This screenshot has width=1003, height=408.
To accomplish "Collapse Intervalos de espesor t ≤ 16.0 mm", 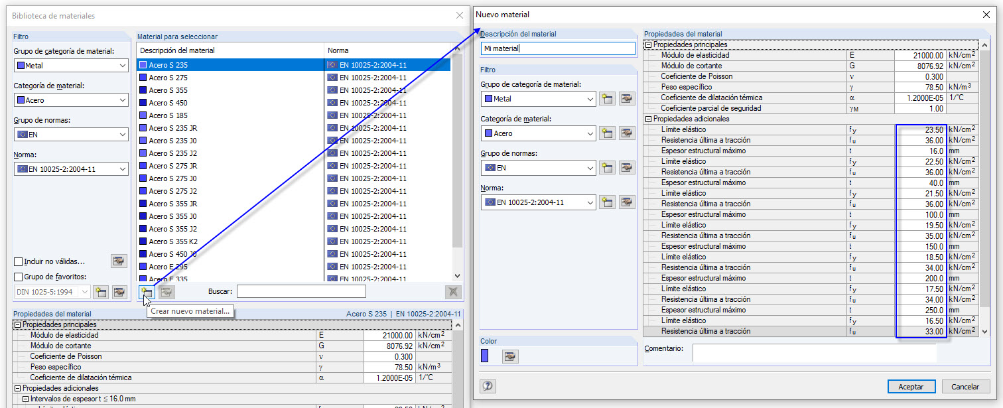I will click(25, 399).
